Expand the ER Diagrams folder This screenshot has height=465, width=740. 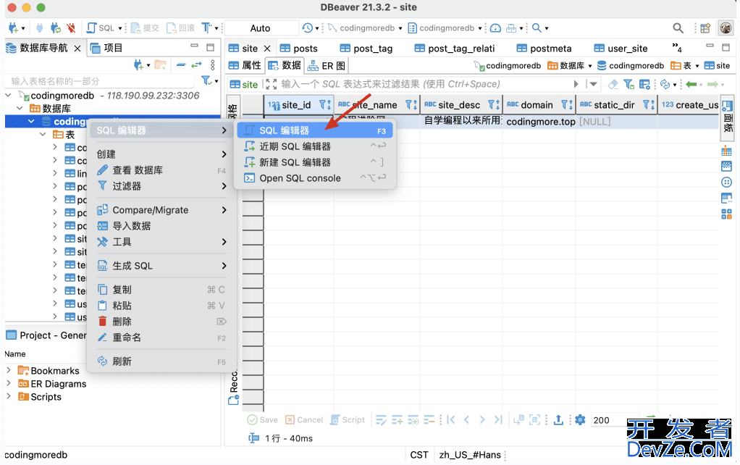9,383
